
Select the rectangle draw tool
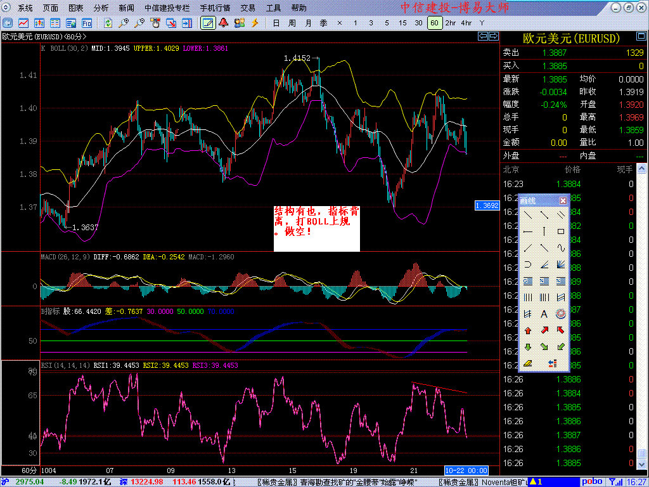coord(561,231)
